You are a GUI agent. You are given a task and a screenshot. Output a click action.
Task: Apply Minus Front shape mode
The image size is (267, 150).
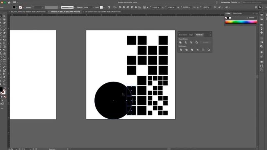[186, 42]
